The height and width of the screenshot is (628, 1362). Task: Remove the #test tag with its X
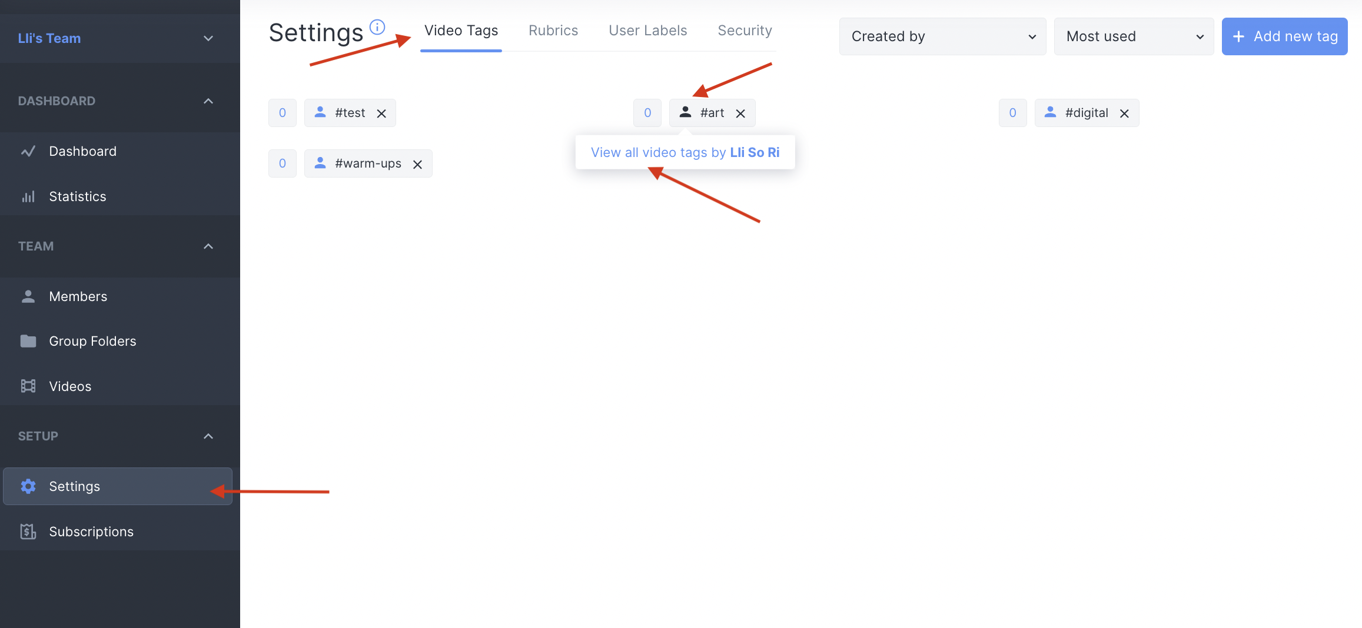point(381,113)
